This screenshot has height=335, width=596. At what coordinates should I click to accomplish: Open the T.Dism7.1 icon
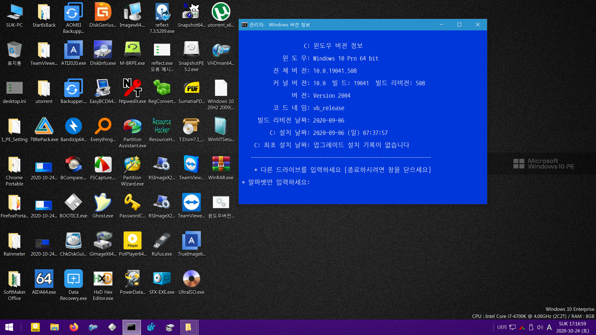pos(191,130)
